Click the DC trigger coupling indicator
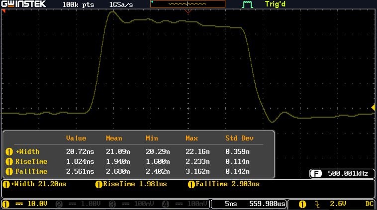This screenshot has width=377, height=210. click(370, 204)
